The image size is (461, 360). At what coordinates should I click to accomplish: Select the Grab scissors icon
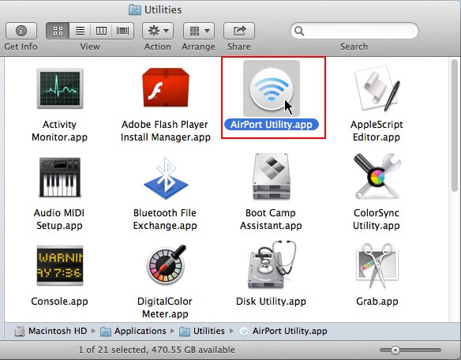click(x=377, y=265)
